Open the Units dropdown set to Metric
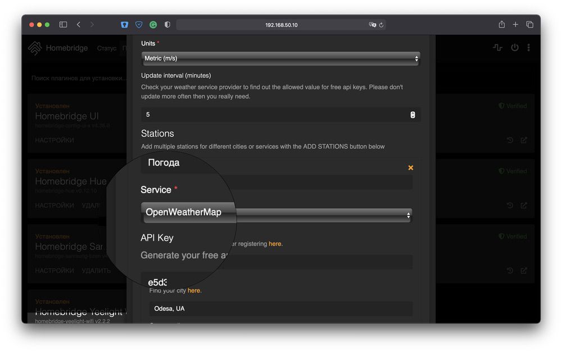Screen dimensions: 562x352 tap(281, 58)
